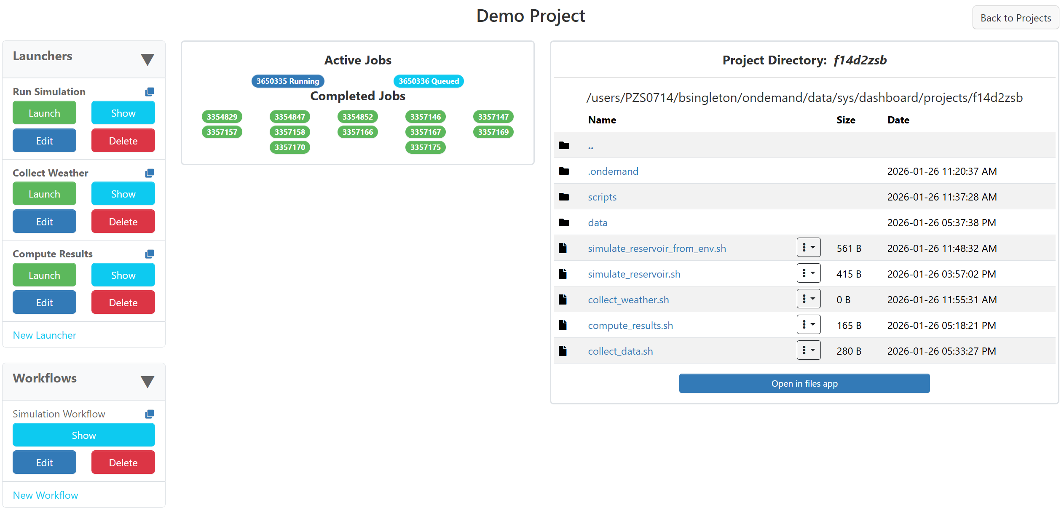The image size is (1064, 524).
Task: Duplicate the Compute Results launcher
Action: (x=150, y=254)
